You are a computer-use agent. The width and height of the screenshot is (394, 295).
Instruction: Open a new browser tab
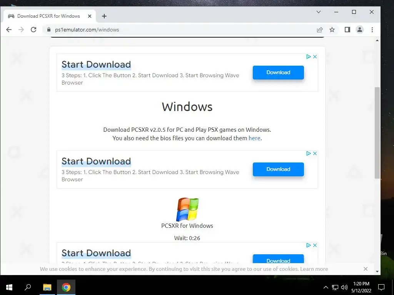[104, 16]
